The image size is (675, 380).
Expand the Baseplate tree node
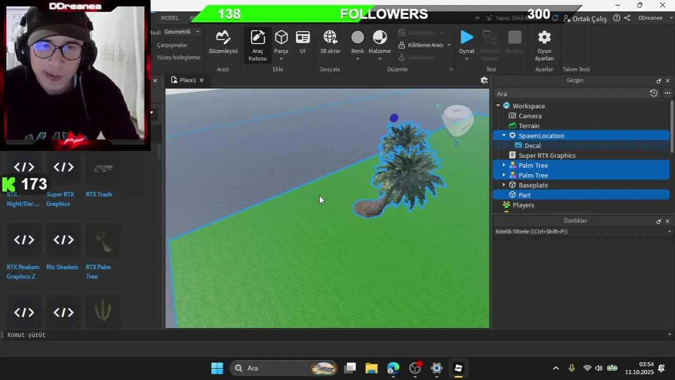pos(504,185)
